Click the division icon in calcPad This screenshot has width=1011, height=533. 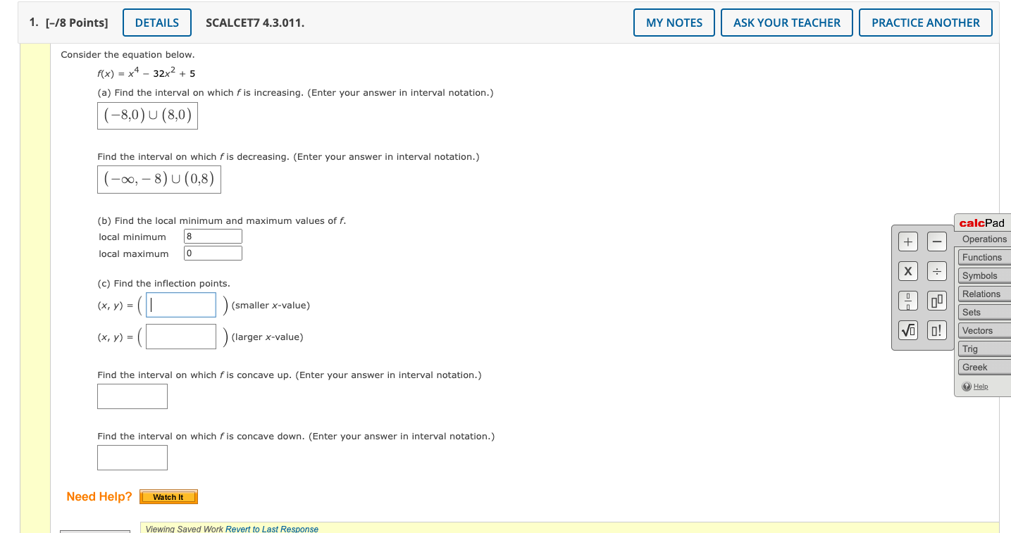tap(936, 271)
